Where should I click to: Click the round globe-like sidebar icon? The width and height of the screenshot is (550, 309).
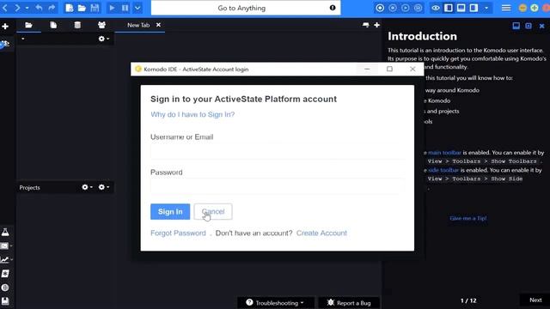(5, 288)
